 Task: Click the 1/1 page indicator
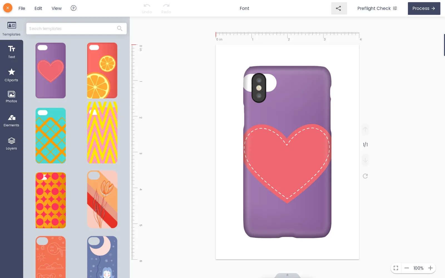[x=365, y=145]
